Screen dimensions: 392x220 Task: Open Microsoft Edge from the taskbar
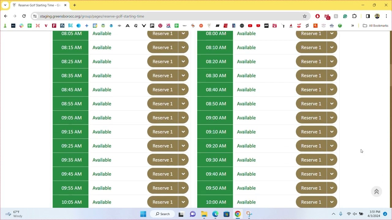(x=215, y=214)
